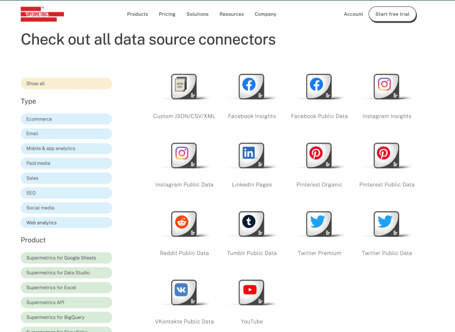Click the Start free trial button
This screenshot has height=332, width=455.
tap(392, 14)
